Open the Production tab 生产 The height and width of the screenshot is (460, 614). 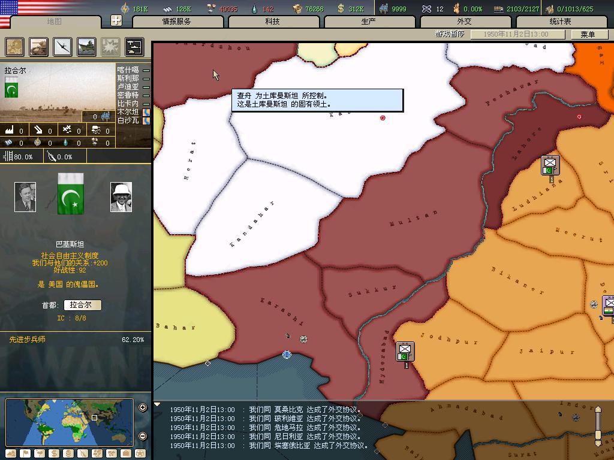[369, 22]
